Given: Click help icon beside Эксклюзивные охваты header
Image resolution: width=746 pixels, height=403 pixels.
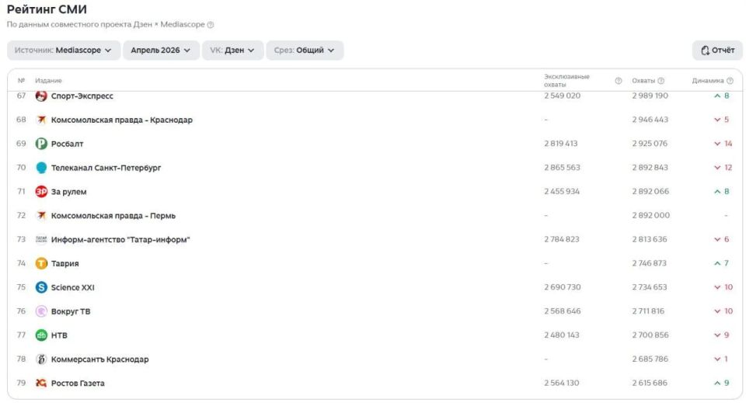Looking at the screenshot, I should 619,81.
